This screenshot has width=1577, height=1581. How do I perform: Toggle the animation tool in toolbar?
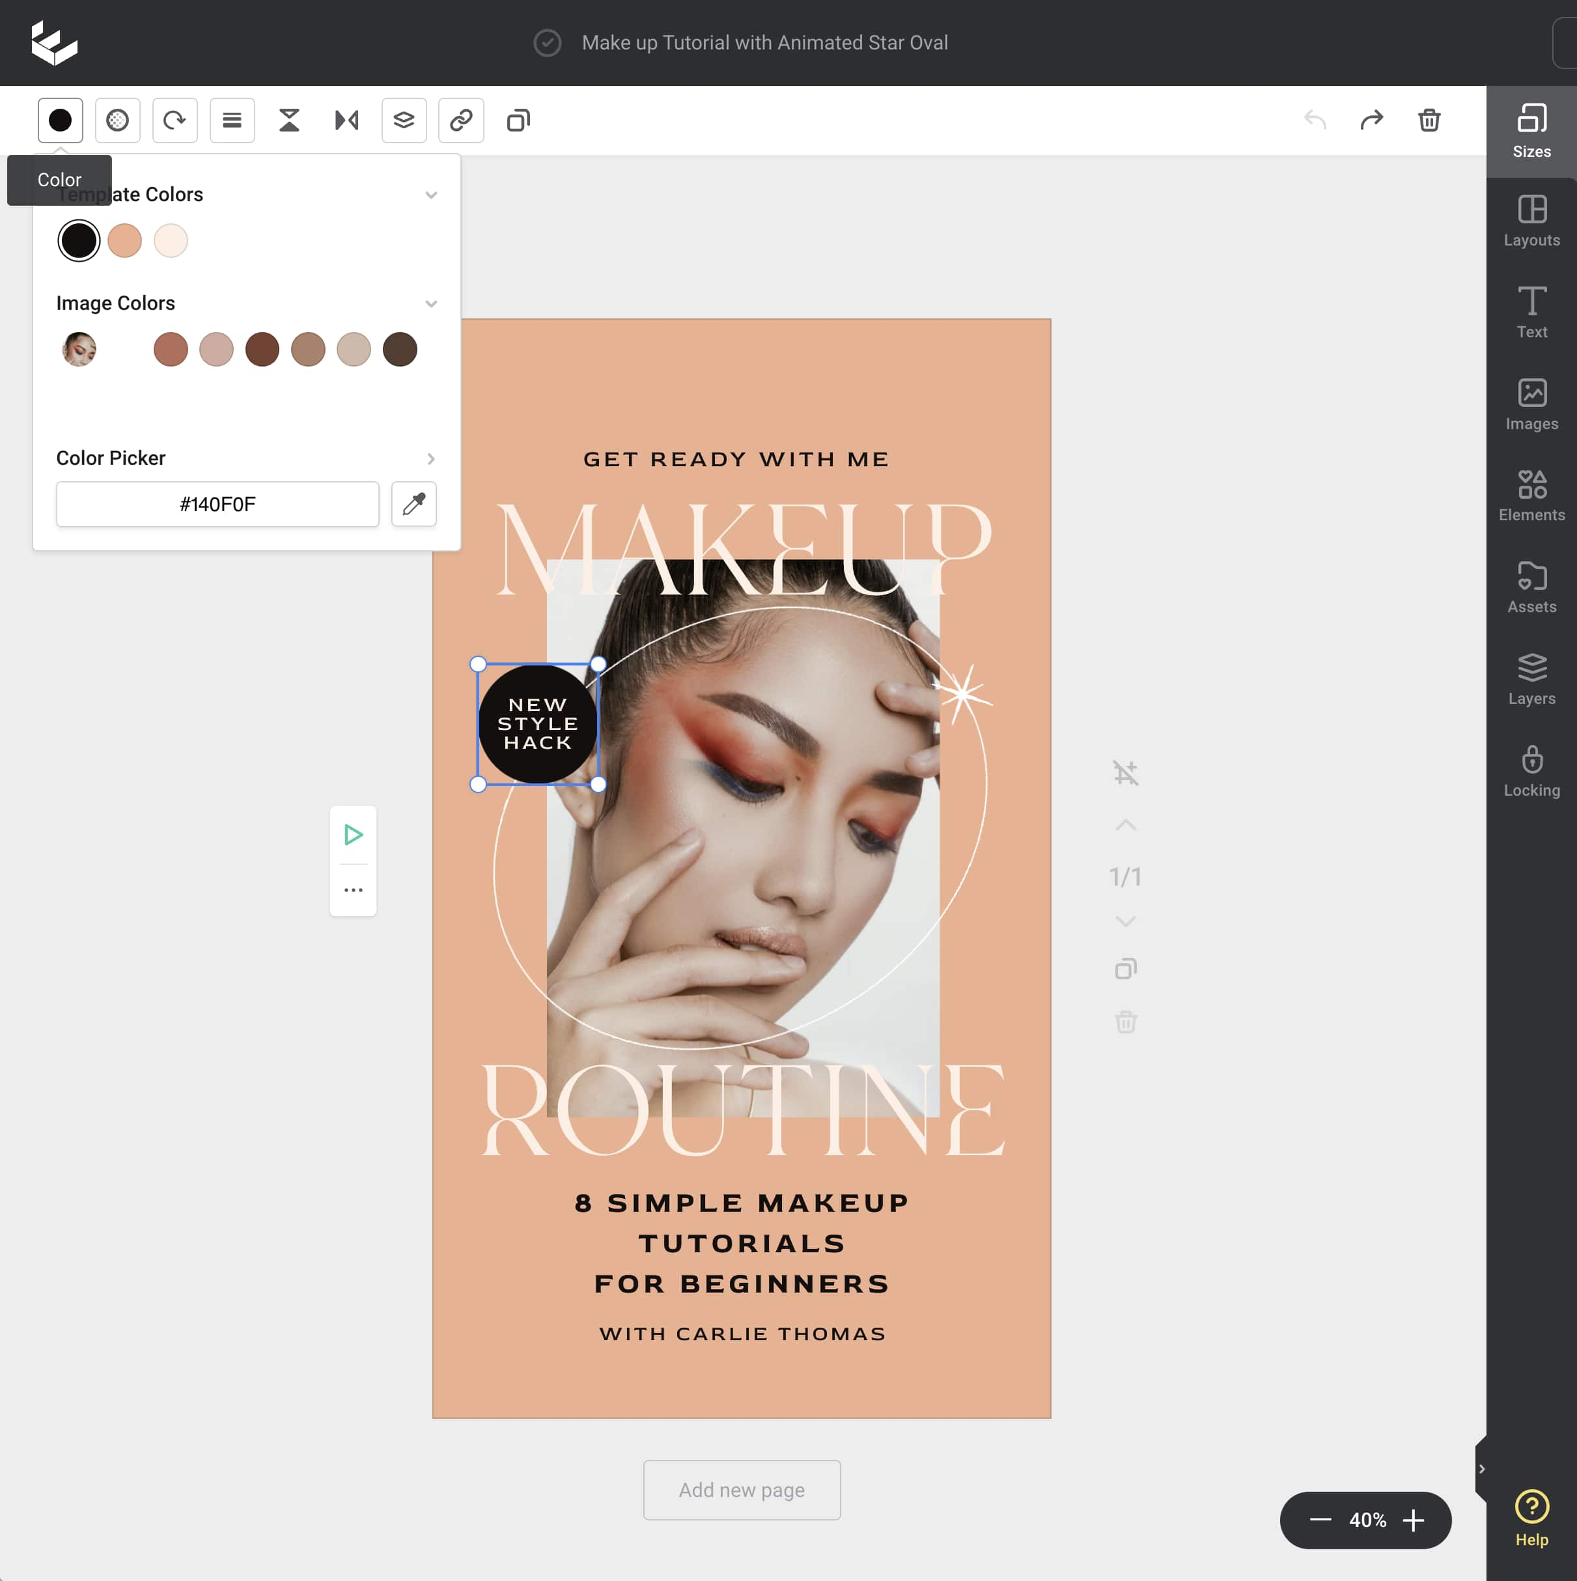[289, 120]
